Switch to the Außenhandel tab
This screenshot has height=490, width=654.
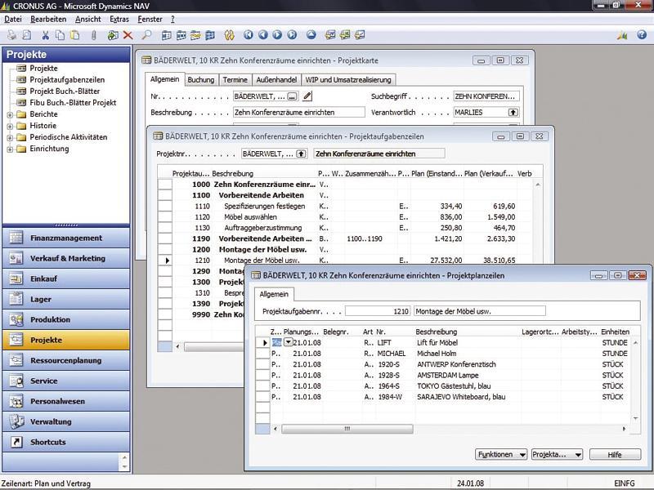pos(276,79)
